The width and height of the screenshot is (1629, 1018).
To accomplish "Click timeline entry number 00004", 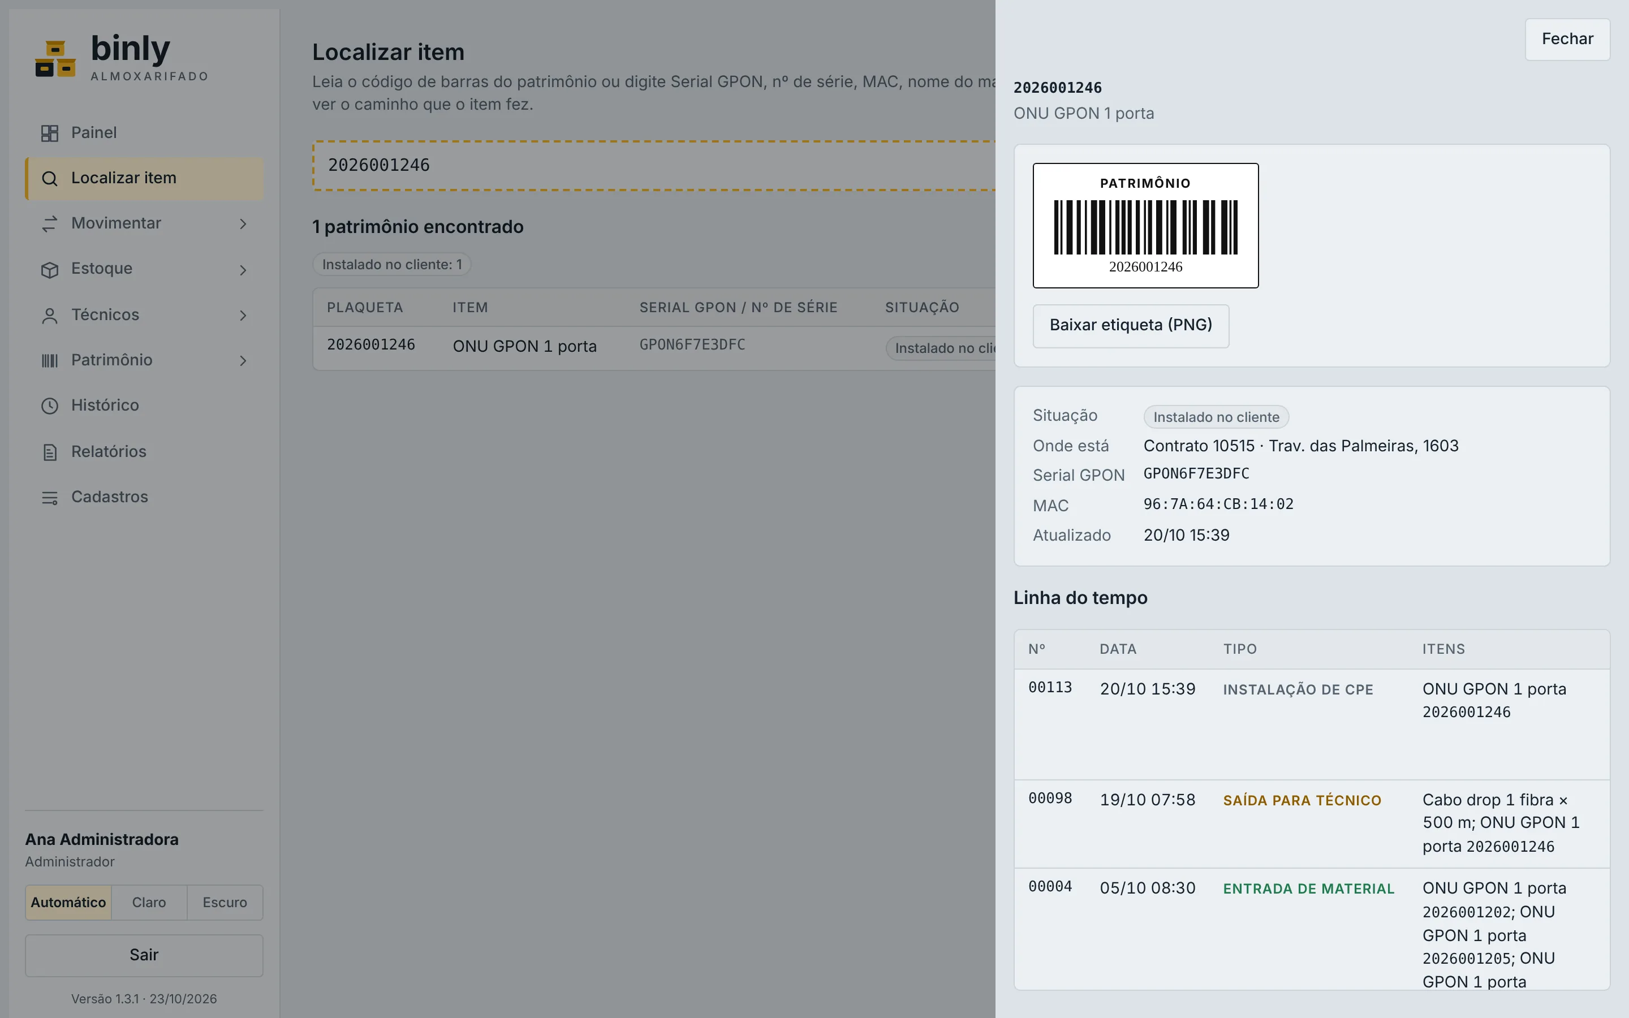I will coord(1050,887).
